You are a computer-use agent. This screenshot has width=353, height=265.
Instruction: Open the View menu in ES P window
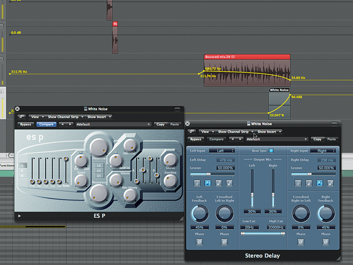pyautogui.click(x=37, y=117)
